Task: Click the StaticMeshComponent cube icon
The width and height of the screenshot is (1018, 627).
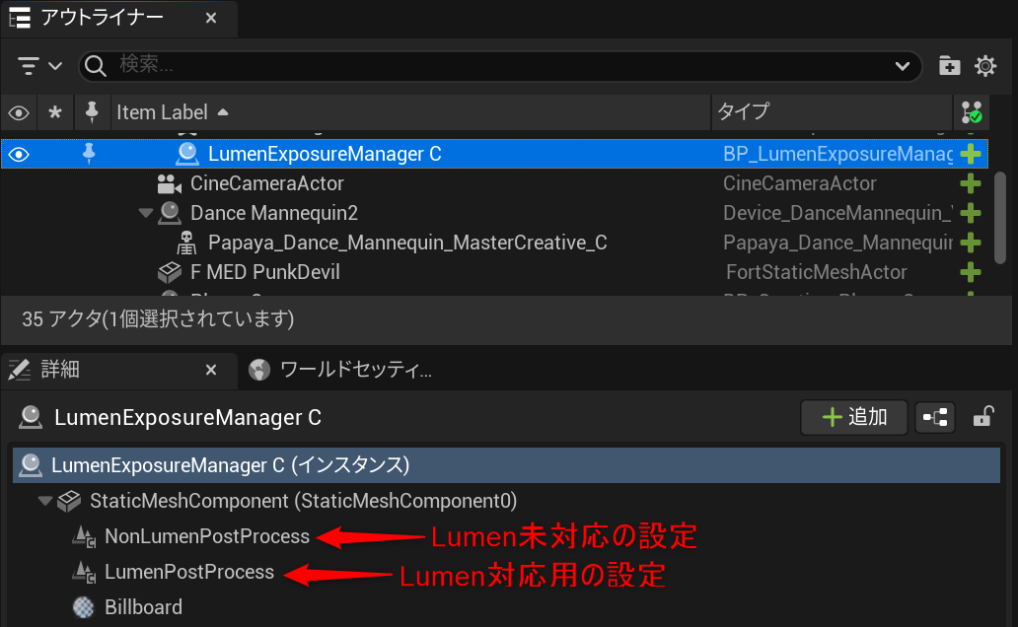Action: coord(69,501)
